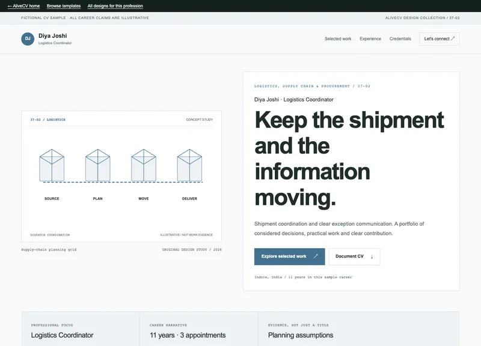Viewport: 481px width, 346px height.
Task: Click 'Indore, India / 11 years' line
Action: click(303, 277)
